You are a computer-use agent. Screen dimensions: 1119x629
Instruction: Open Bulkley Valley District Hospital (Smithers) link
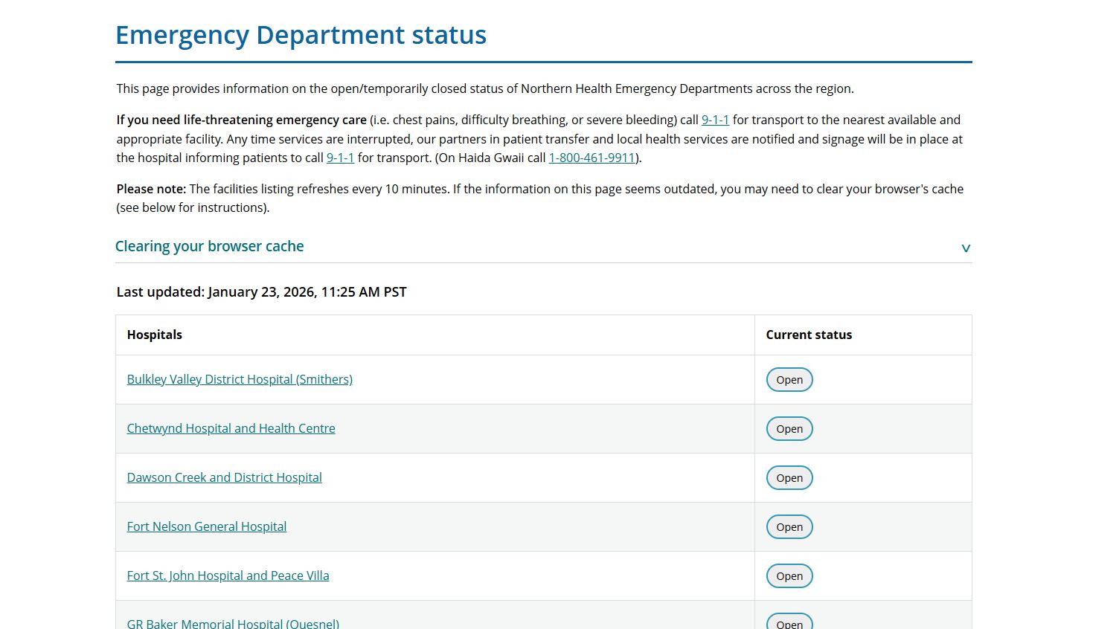(240, 379)
